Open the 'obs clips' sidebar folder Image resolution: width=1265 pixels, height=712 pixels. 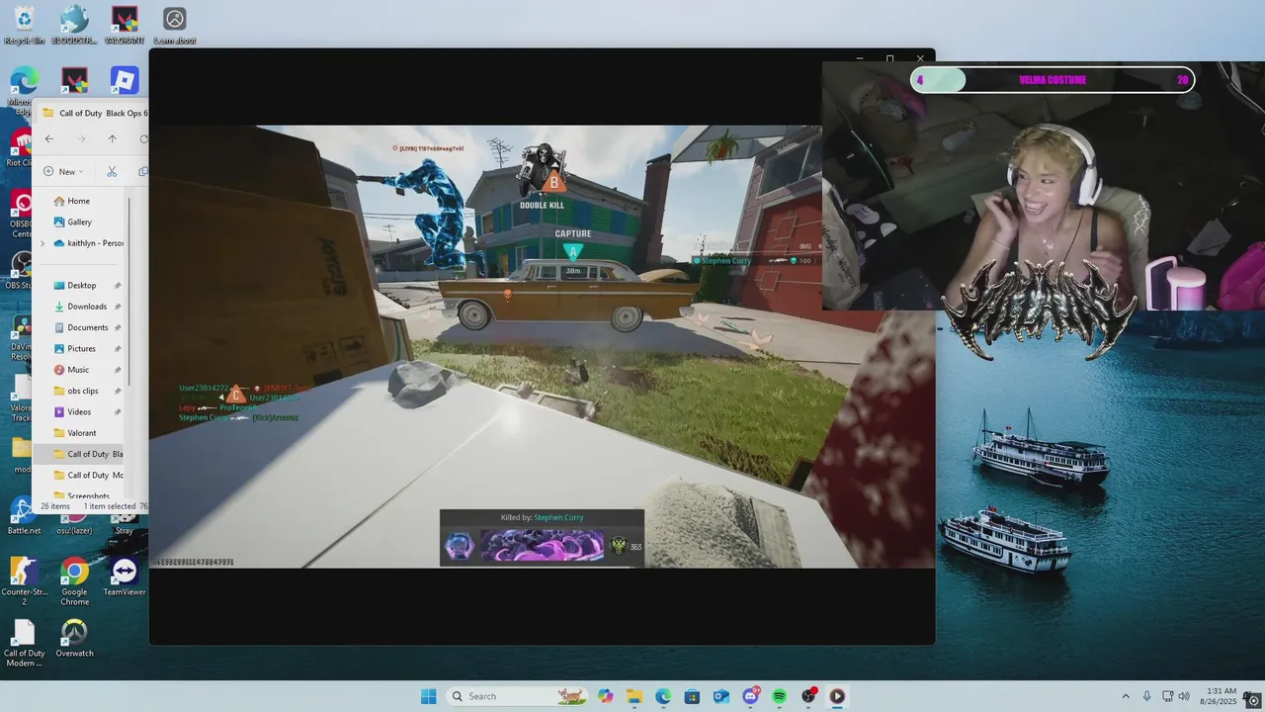83,391
